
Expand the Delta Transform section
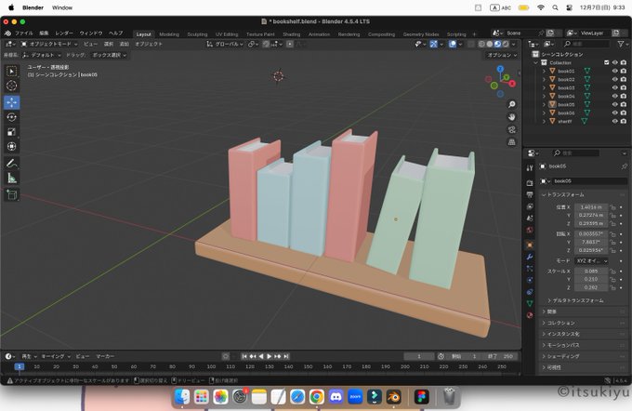click(x=576, y=300)
